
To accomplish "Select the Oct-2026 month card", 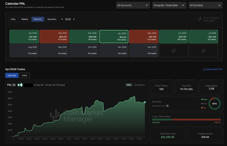I will (84, 50).
